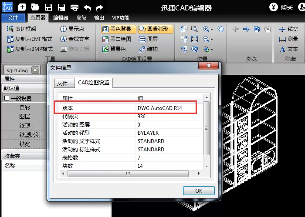
Task: Click the 版本 DWG AutoCAD R14 row
Action: (x=131, y=108)
